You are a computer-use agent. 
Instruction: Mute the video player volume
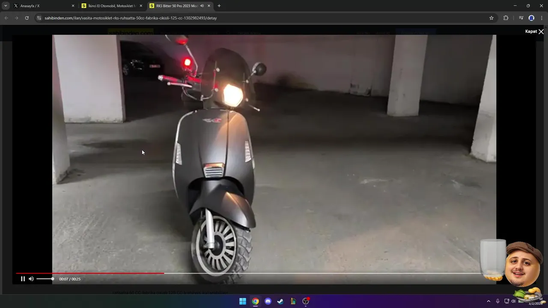[x=31, y=279]
